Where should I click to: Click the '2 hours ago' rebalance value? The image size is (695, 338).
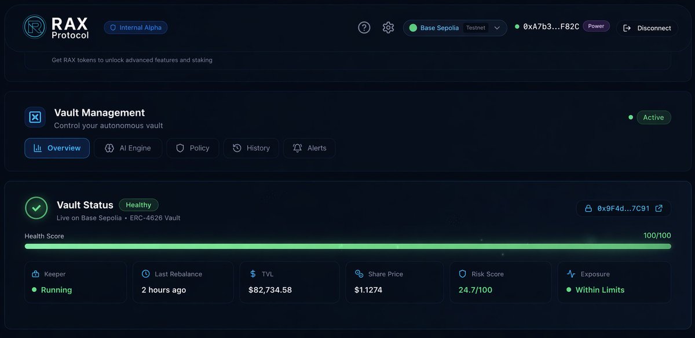click(164, 289)
